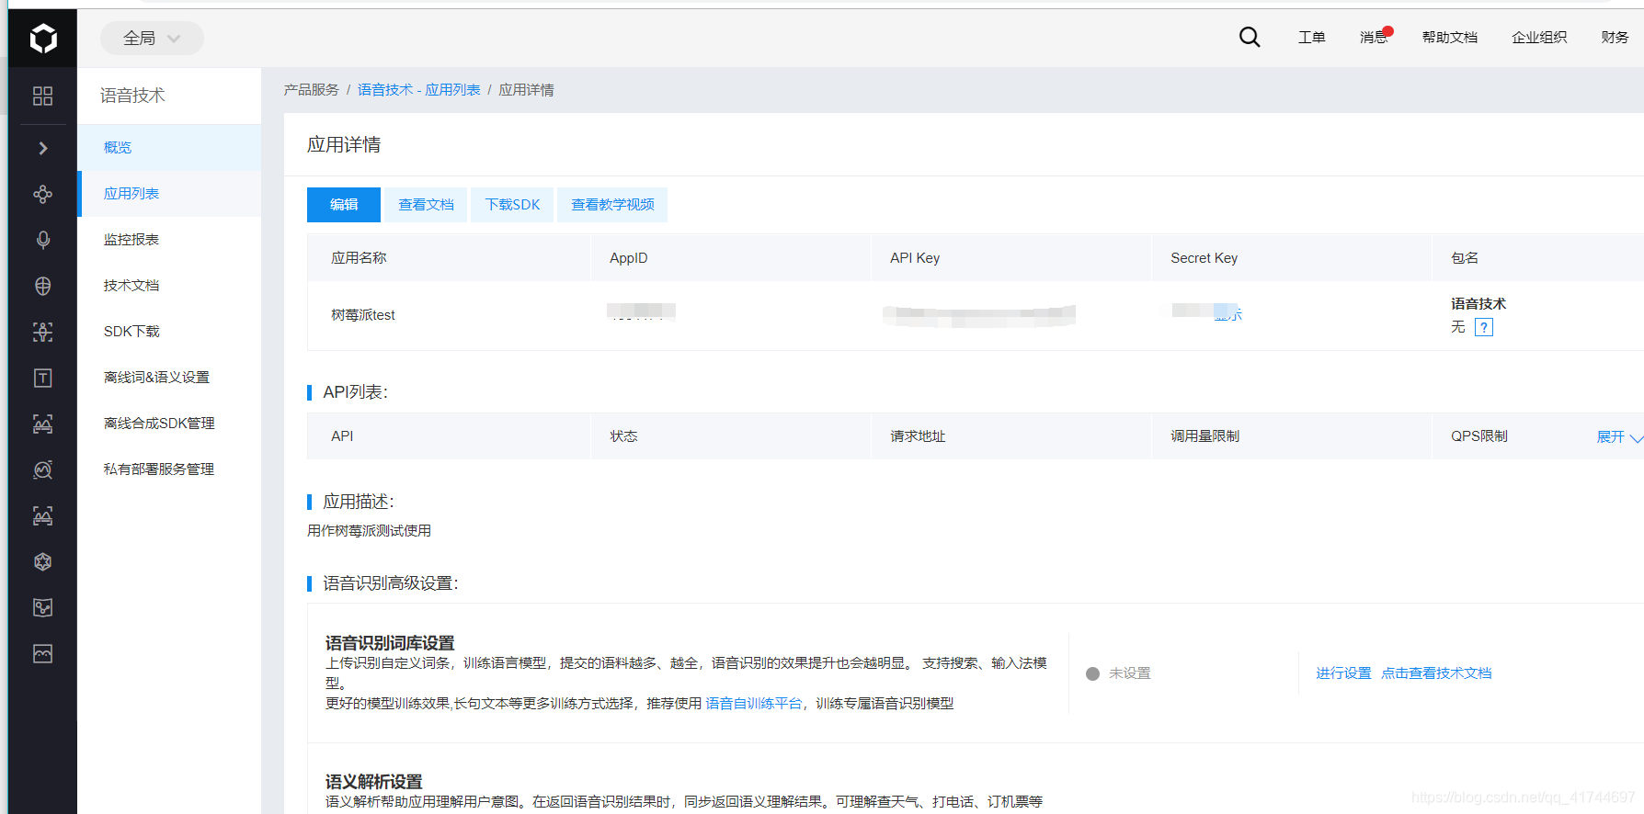Open the magnifier-chart search icon
The width and height of the screenshot is (1644, 814).
[x=42, y=469]
